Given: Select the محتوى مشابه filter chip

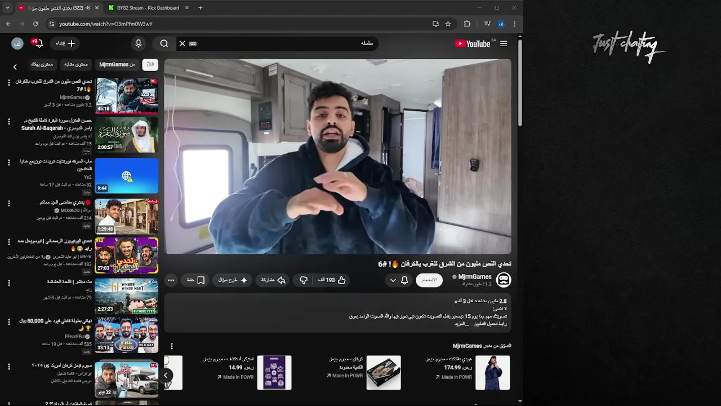Looking at the screenshot, I should coord(75,64).
